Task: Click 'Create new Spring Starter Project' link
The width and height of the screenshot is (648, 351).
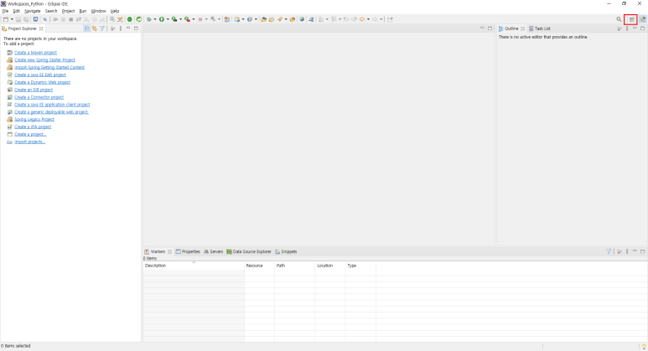Action: (44, 59)
